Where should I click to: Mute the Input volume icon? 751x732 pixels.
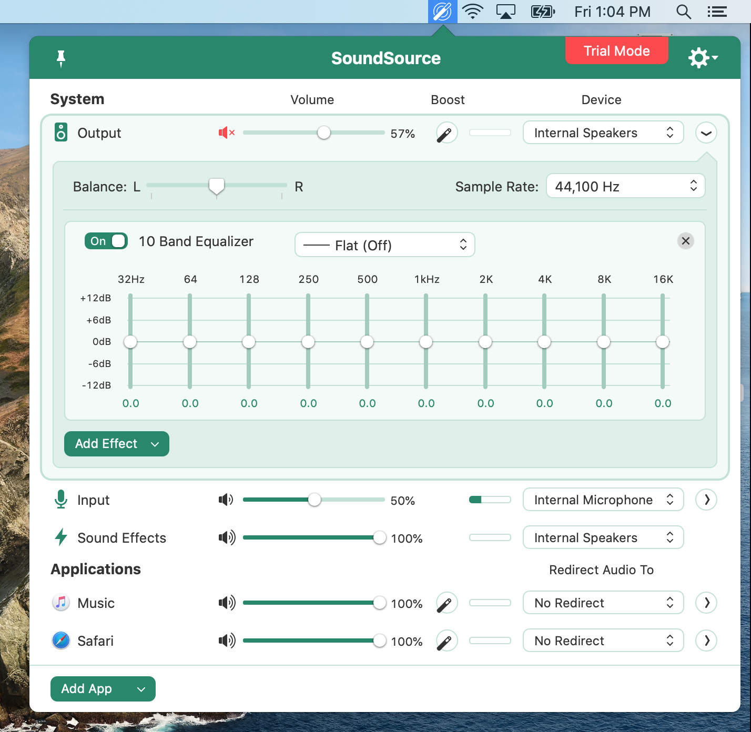coord(226,500)
